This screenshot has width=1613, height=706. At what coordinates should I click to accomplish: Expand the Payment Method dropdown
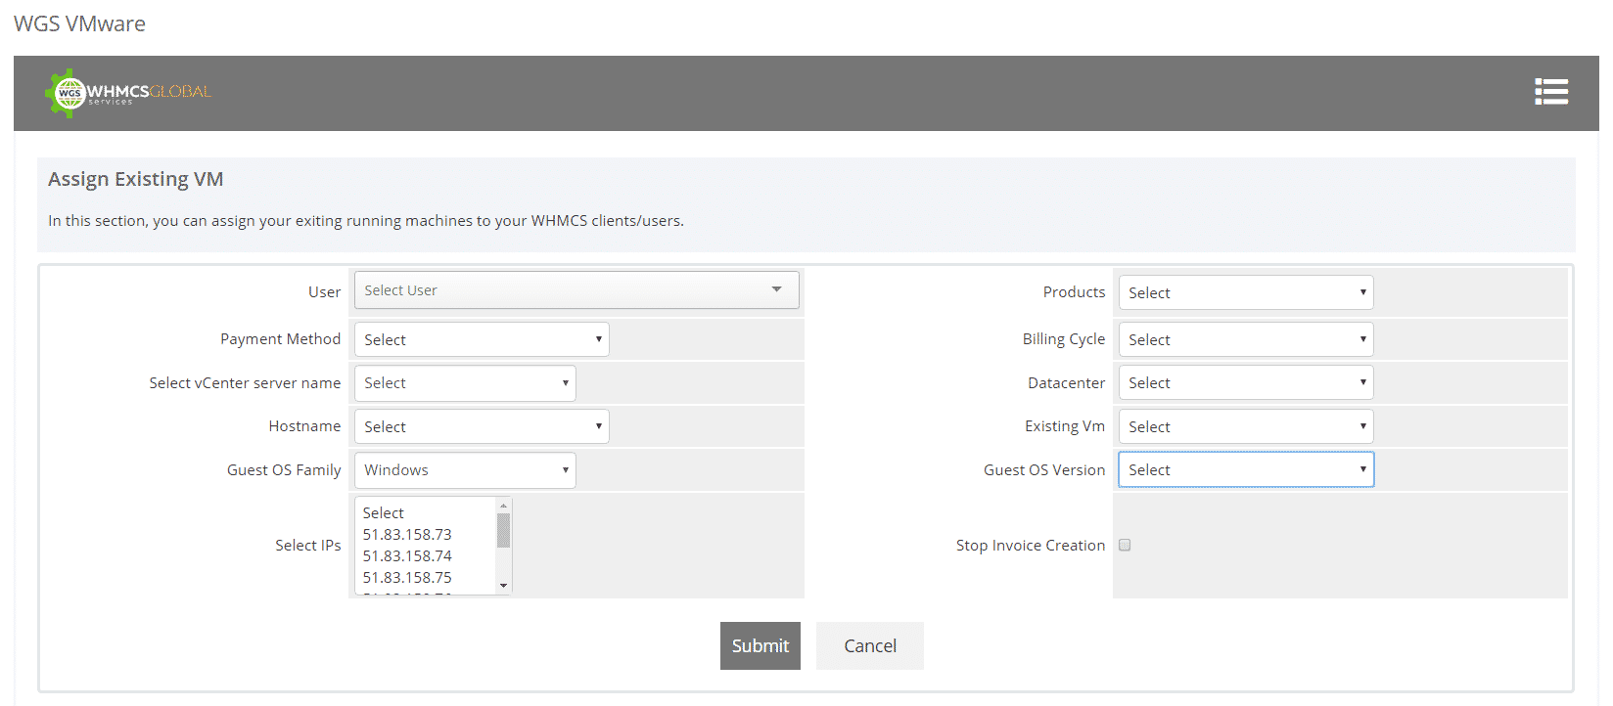tap(481, 339)
